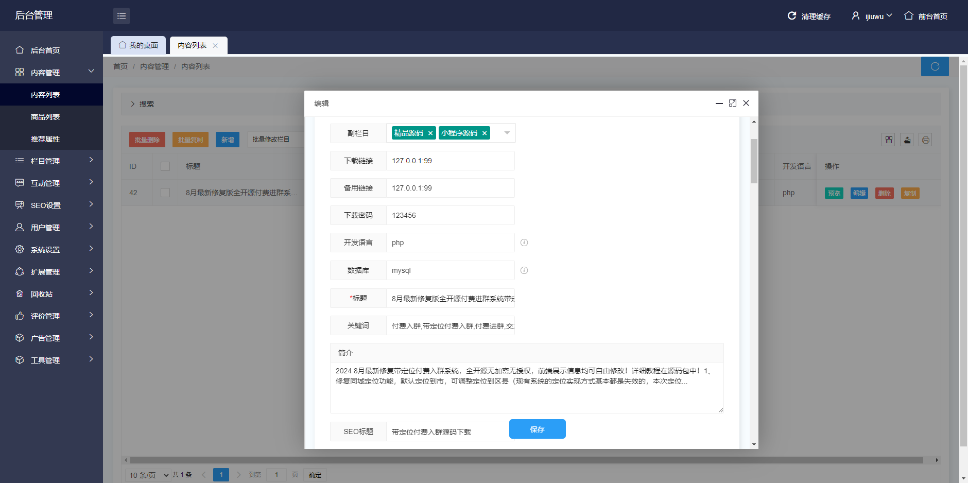Click 清理缓存 to clear the cache
Image resolution: width=968 pixels, height=483 pixels.
click(814, 15)
